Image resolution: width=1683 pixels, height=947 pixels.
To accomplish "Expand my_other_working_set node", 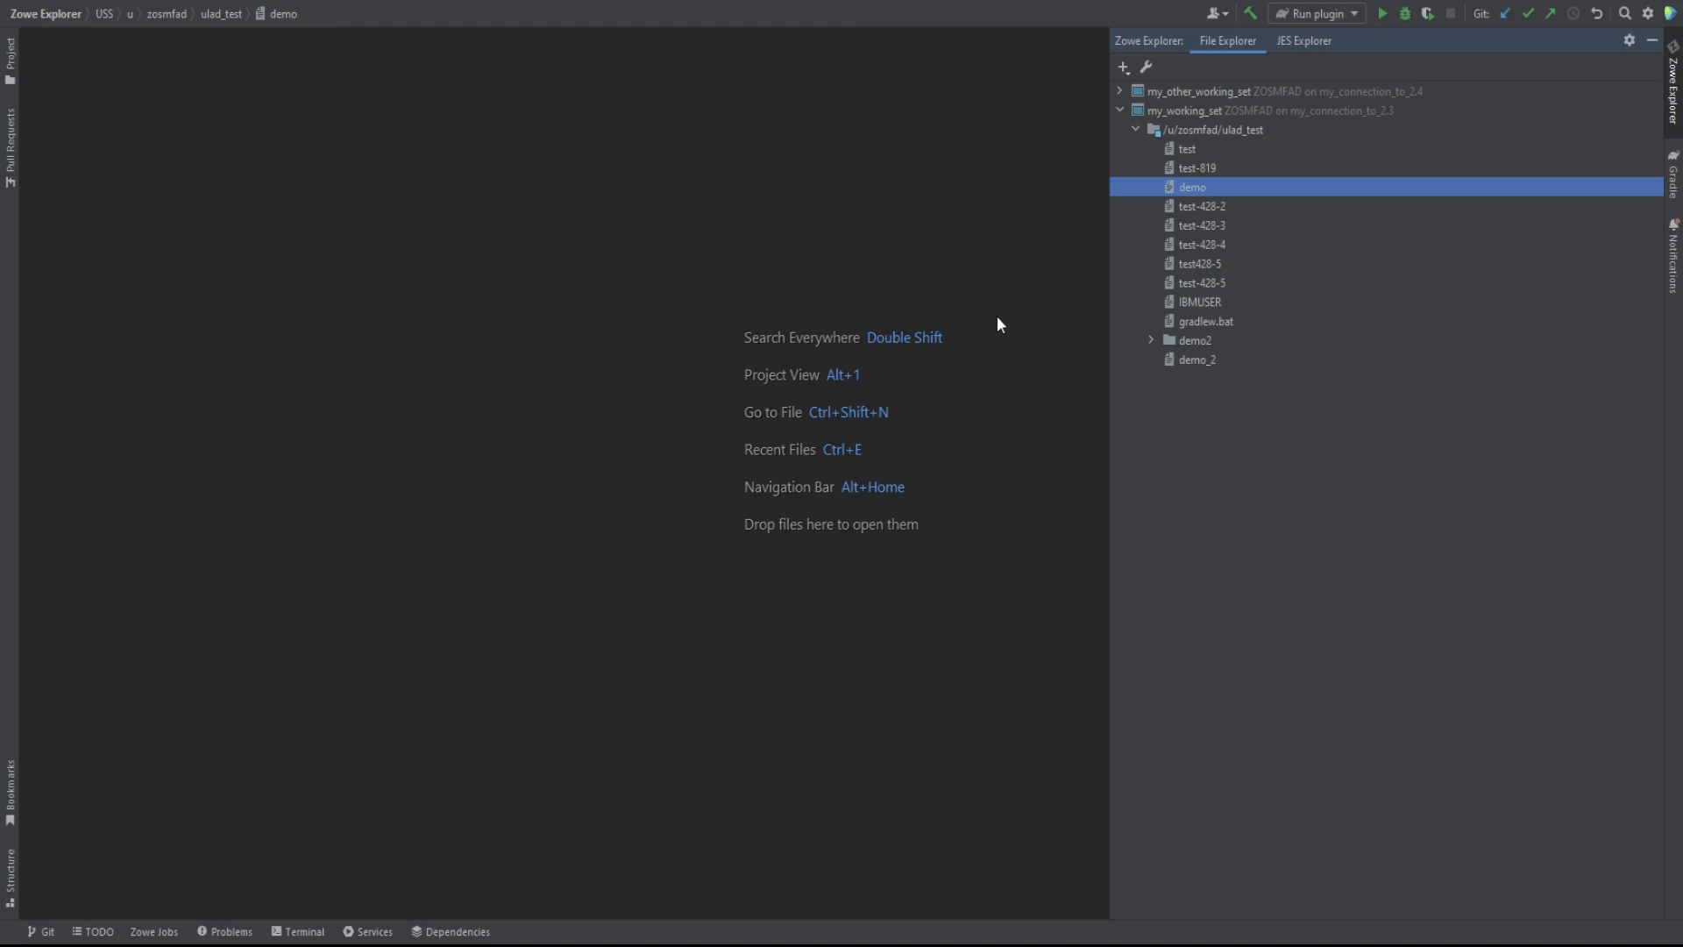I will [x=1119, y=91].
